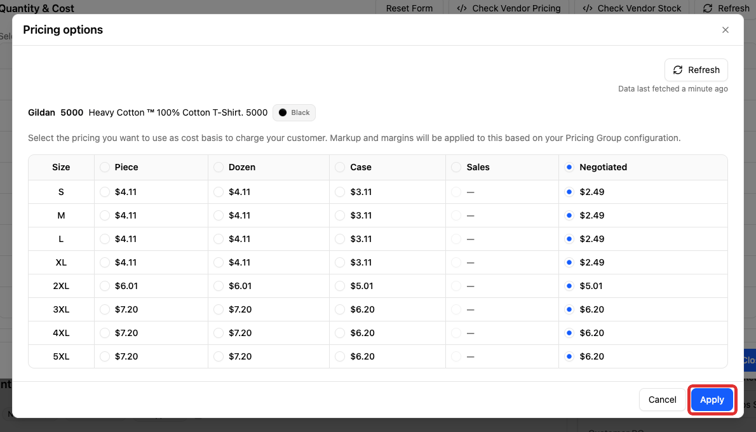
Task: Choose Case price $3.11 for size M
Action: point(340,215)
